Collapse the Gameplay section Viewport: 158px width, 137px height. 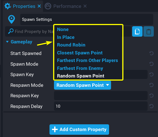coord(7,42)
